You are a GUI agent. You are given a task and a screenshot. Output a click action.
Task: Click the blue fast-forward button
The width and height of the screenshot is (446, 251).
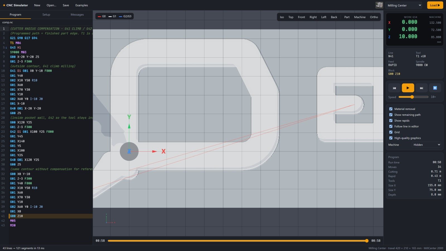435,88
